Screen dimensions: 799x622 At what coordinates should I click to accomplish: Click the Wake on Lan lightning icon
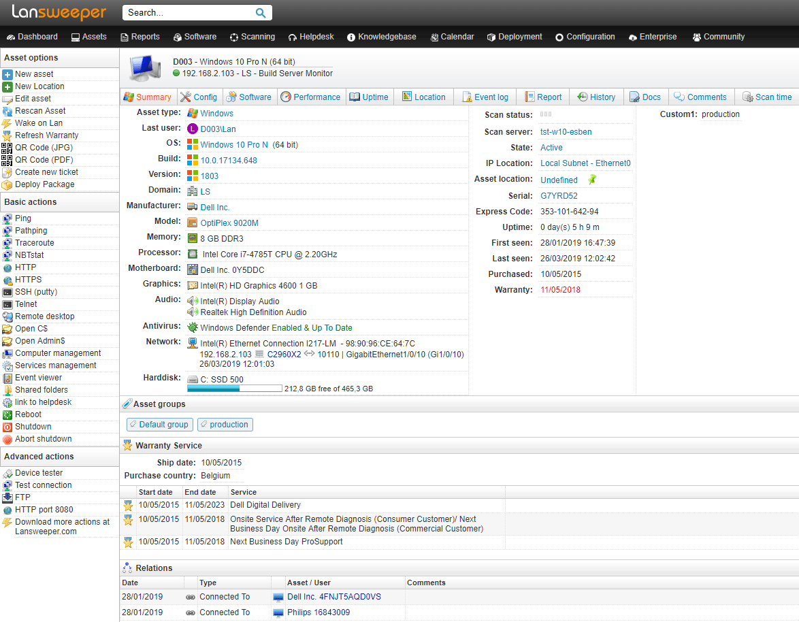coord(7,123)
